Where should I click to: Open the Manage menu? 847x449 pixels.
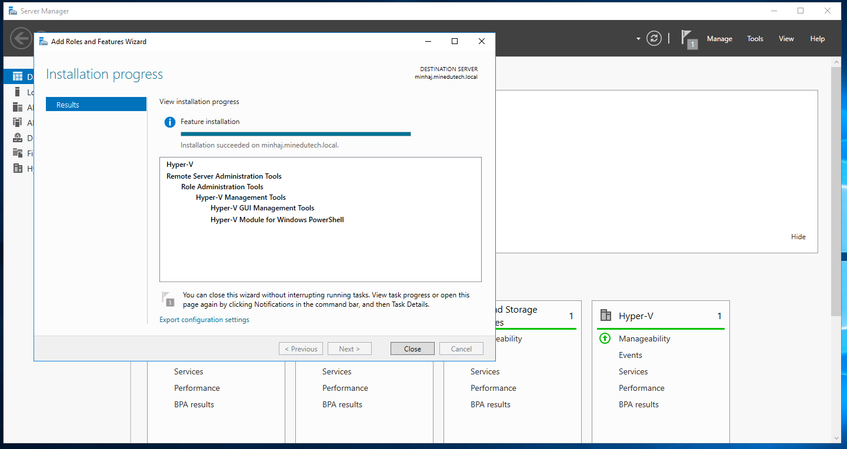click(719, 39)
